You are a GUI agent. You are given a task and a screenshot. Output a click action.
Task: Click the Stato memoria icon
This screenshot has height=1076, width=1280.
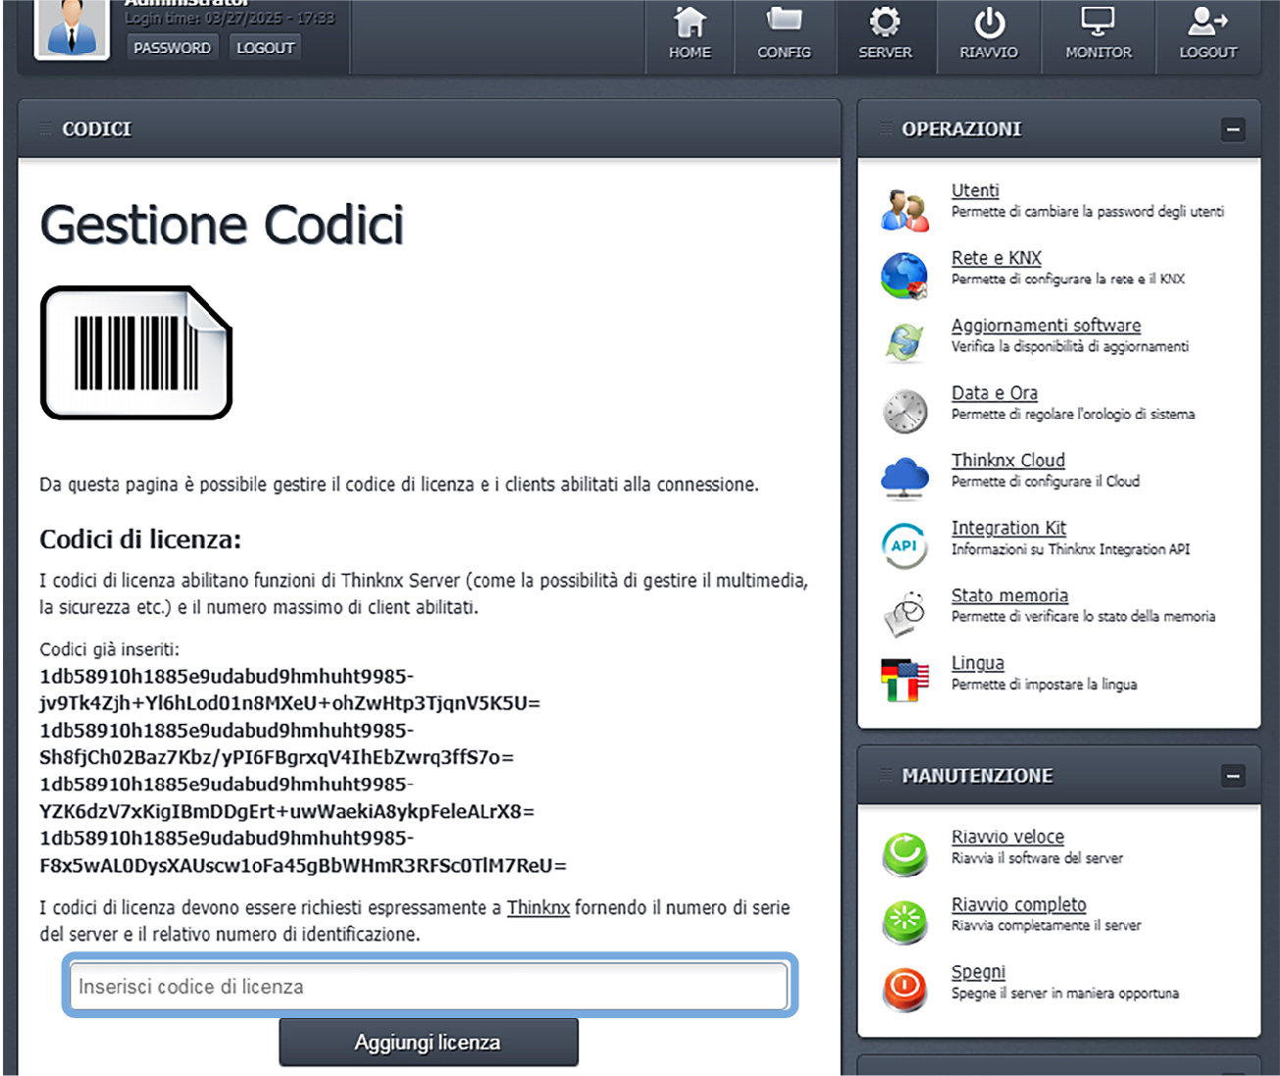point(904,613)
